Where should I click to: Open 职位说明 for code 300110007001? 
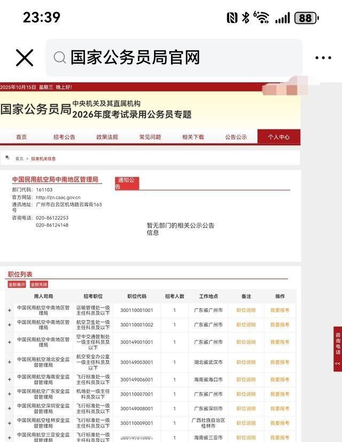(x=246, y=394)
